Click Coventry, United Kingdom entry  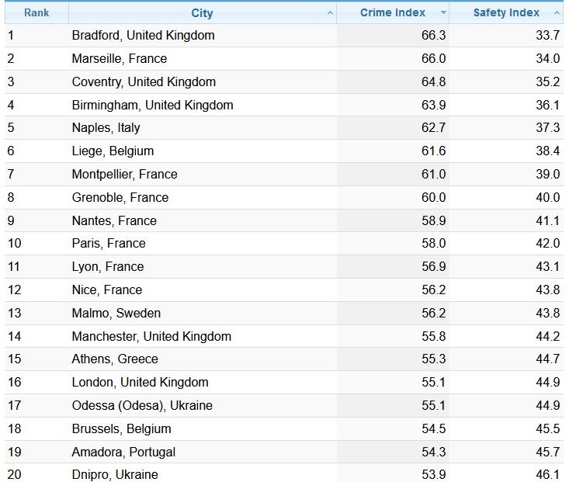click(x=144, y=82)
